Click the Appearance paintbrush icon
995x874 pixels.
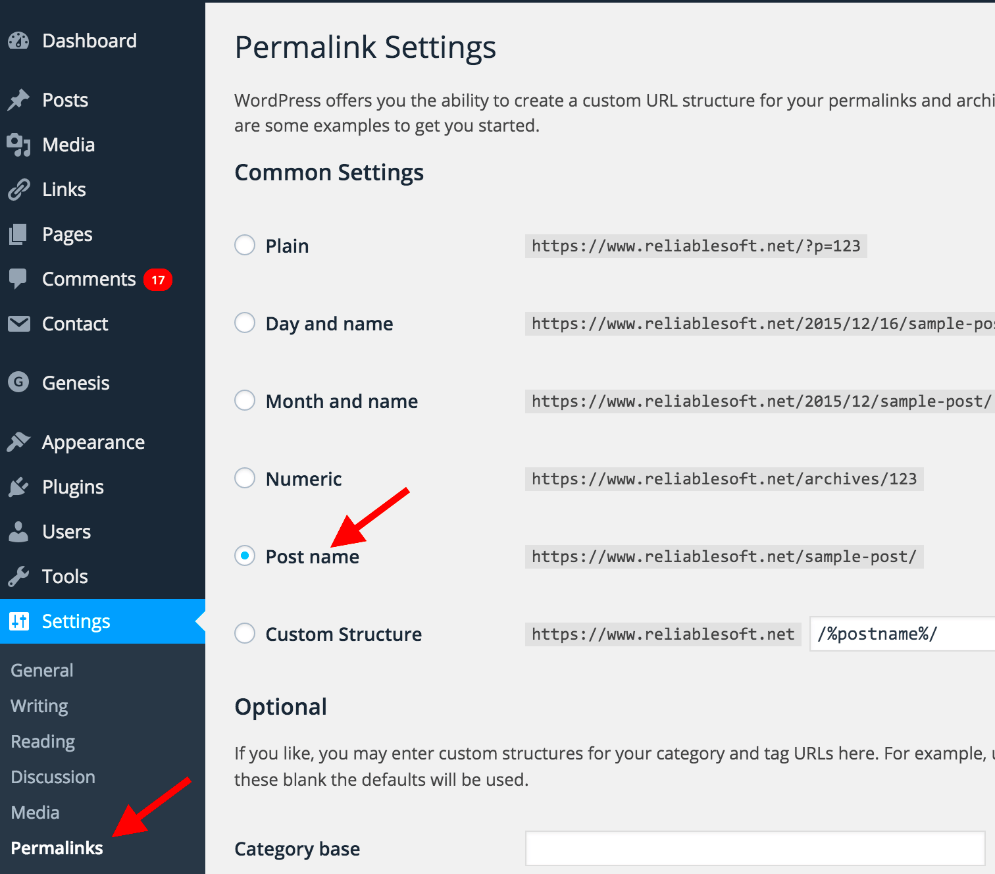(x=18, y=442)
